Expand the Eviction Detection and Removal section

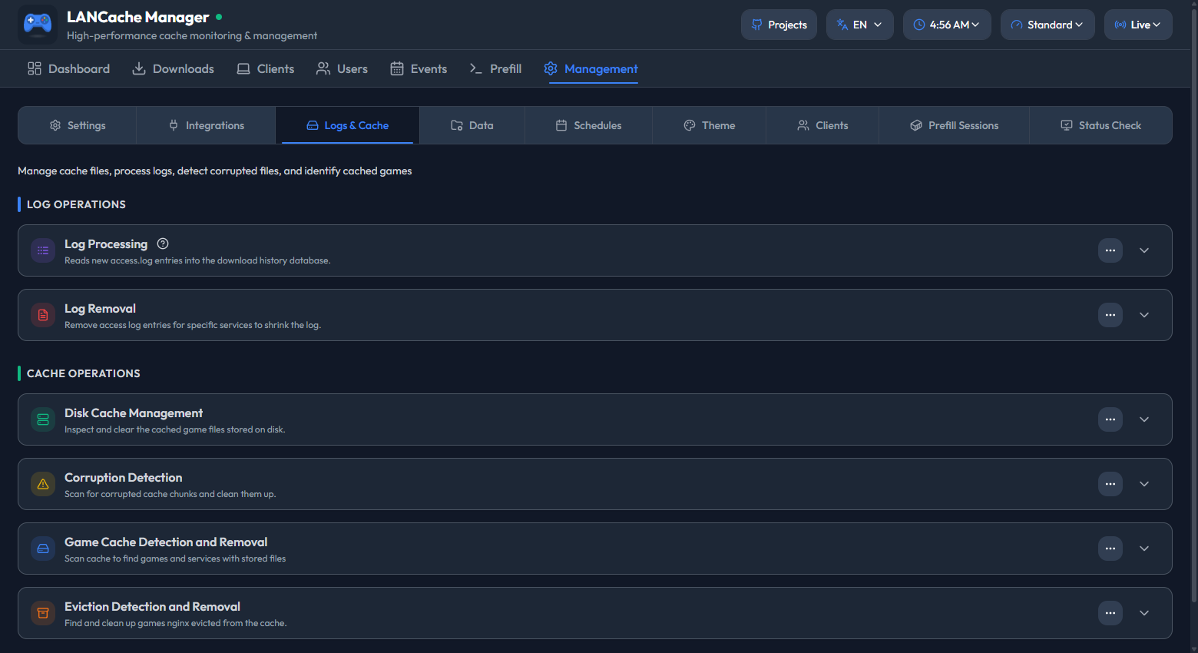click(x=1144, y=613)
